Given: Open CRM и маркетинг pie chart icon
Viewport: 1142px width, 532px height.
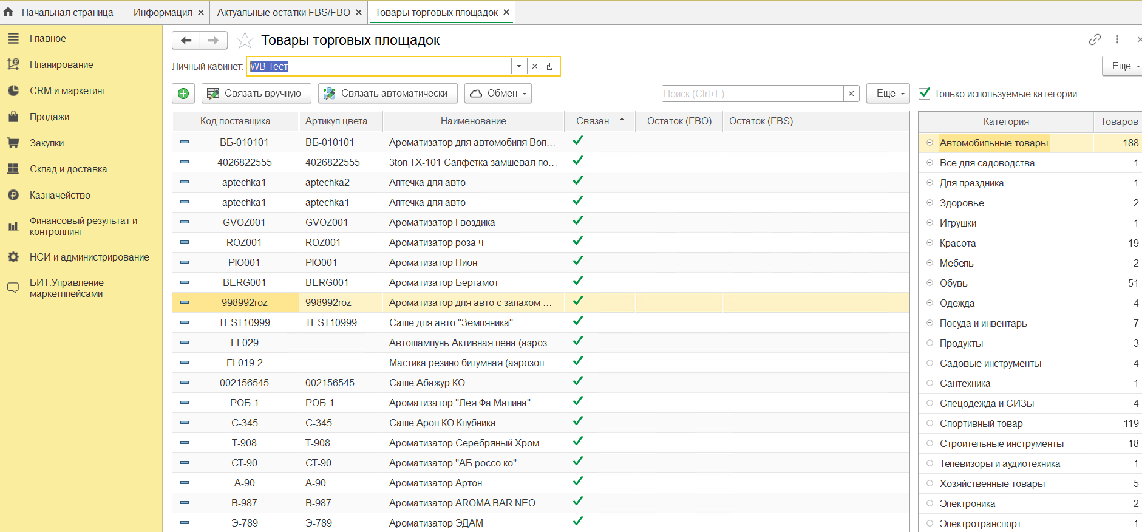Looking at the screenshot, I should tap(13, 90).
